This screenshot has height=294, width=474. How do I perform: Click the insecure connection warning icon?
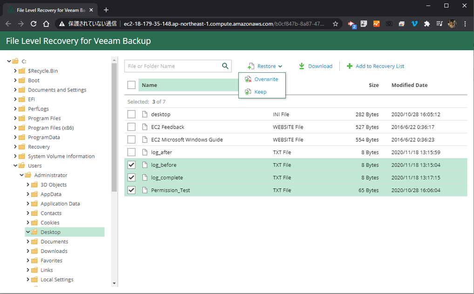[61, 24]
